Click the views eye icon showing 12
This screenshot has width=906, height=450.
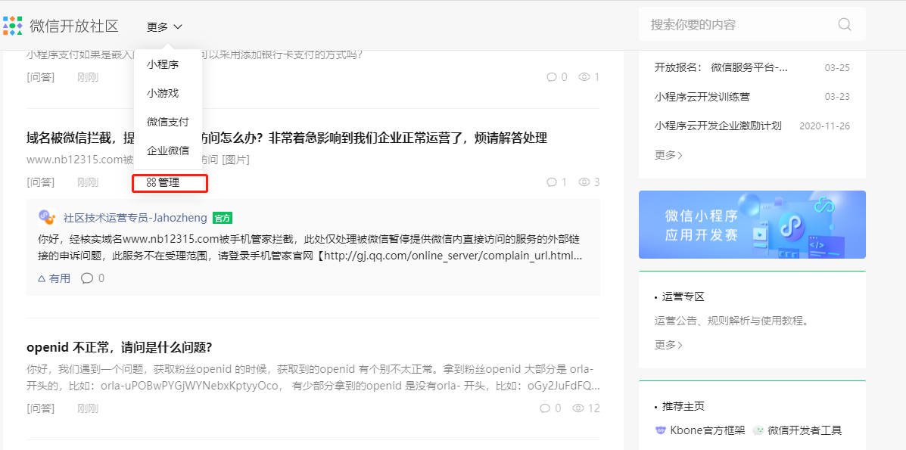tap(578, 408)
